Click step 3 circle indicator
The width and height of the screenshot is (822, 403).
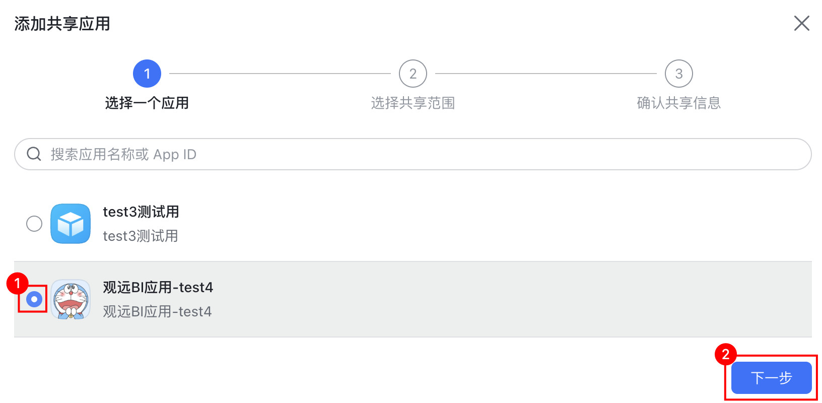click(x=679, y=74)
